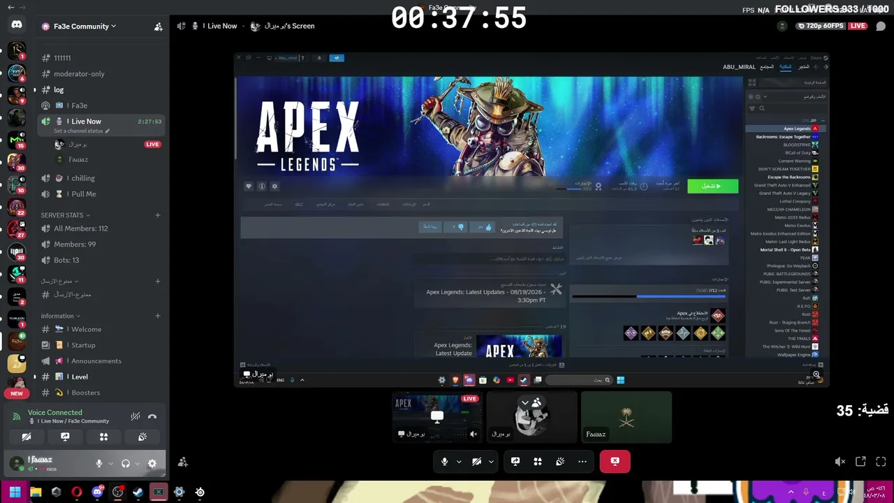The image size is (894, 503).
Task: Open the Windows Start menu
Action: (15, 492)
